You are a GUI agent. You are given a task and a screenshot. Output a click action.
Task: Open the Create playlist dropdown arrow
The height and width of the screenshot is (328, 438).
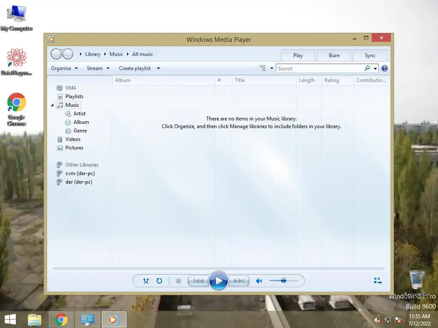tap(158, 68)
